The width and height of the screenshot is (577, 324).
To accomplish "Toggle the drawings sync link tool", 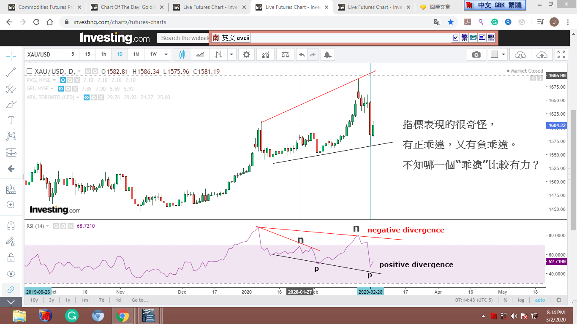I will click(x=11, y=289).
